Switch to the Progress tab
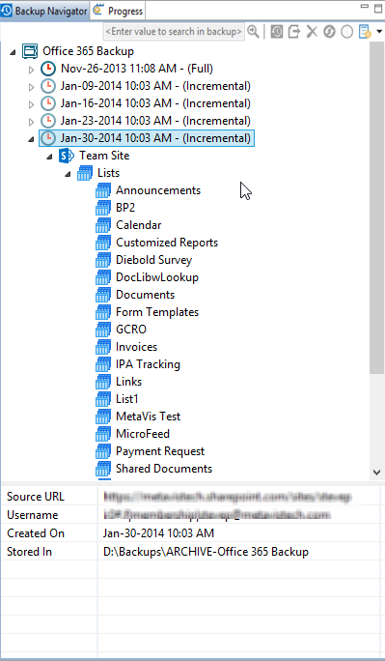Screen dimensions: 385x661 (119, 11)
